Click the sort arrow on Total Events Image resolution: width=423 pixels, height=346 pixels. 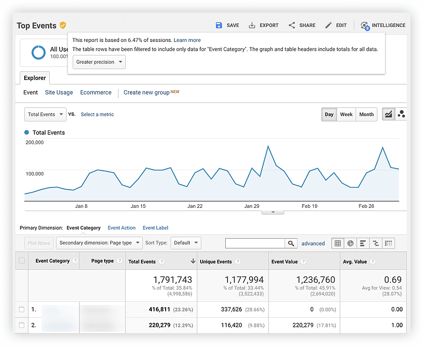click(x=193, y=261)
